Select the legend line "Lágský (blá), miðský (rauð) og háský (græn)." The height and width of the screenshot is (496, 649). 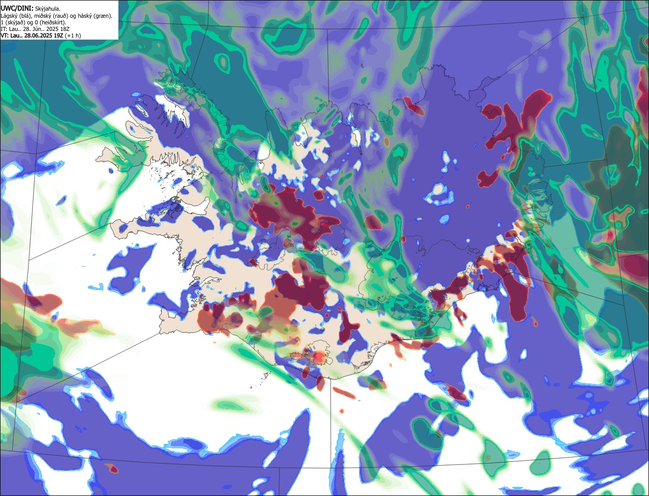pyautogui.click(x=57, y=16)
